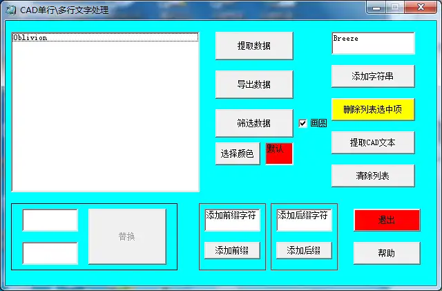Click the lower replace text field
442x291 pixels.
click(50, 253)
